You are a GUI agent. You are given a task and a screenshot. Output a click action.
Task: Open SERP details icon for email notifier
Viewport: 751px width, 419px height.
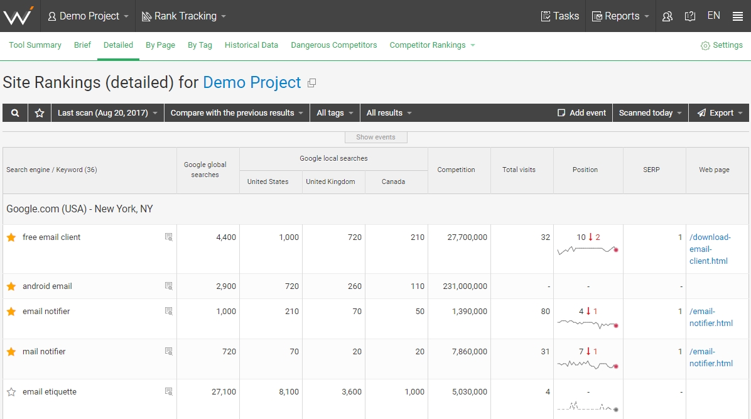(168, 311)
